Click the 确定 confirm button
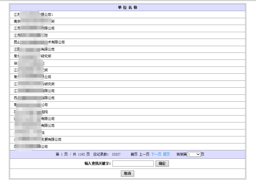The height and width of the screenshot is (182, 256). point(162,163)
